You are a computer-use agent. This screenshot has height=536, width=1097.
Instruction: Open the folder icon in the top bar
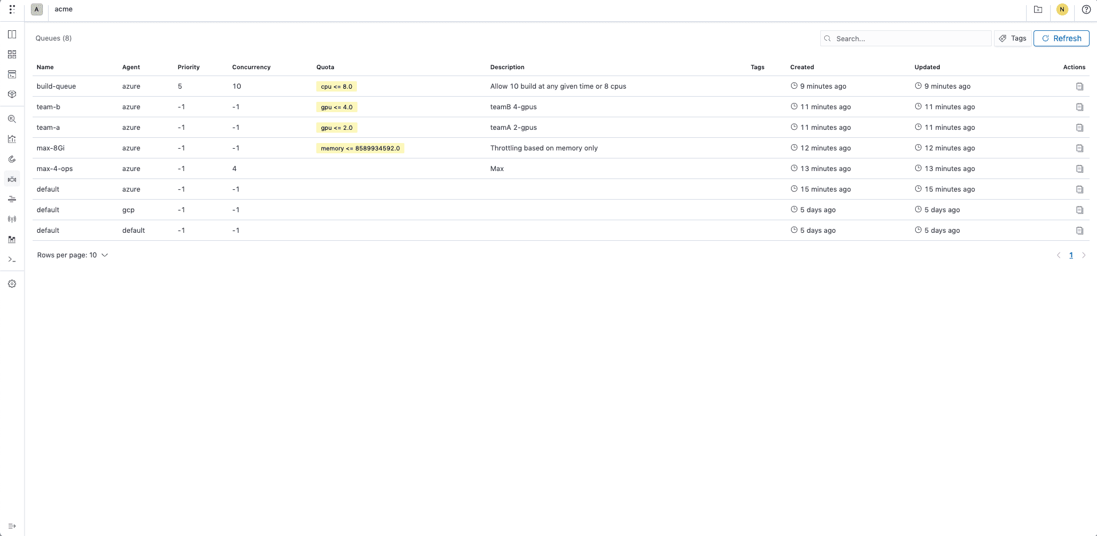point(1038,9)
